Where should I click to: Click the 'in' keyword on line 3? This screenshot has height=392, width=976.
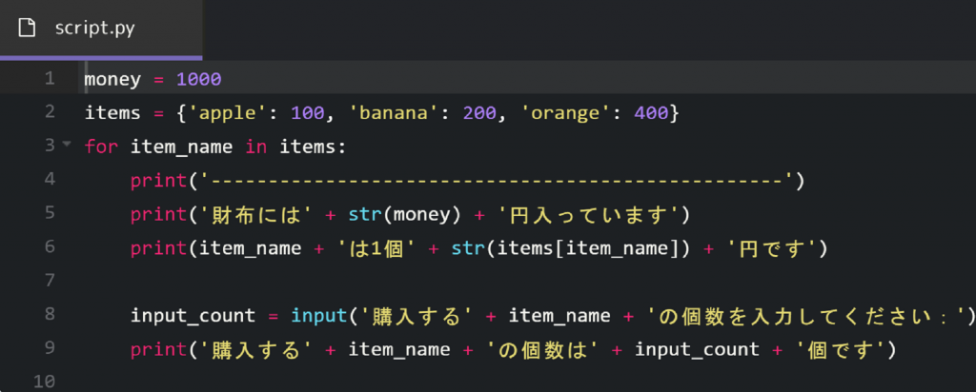[x=255, y=147]
